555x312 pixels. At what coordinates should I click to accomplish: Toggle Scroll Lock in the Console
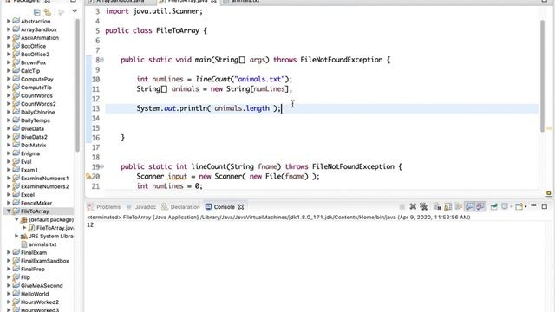coord(447,206)
